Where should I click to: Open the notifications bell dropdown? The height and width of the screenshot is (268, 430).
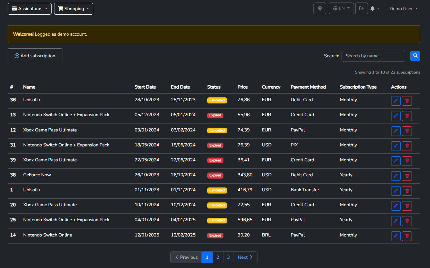(375, 9)
